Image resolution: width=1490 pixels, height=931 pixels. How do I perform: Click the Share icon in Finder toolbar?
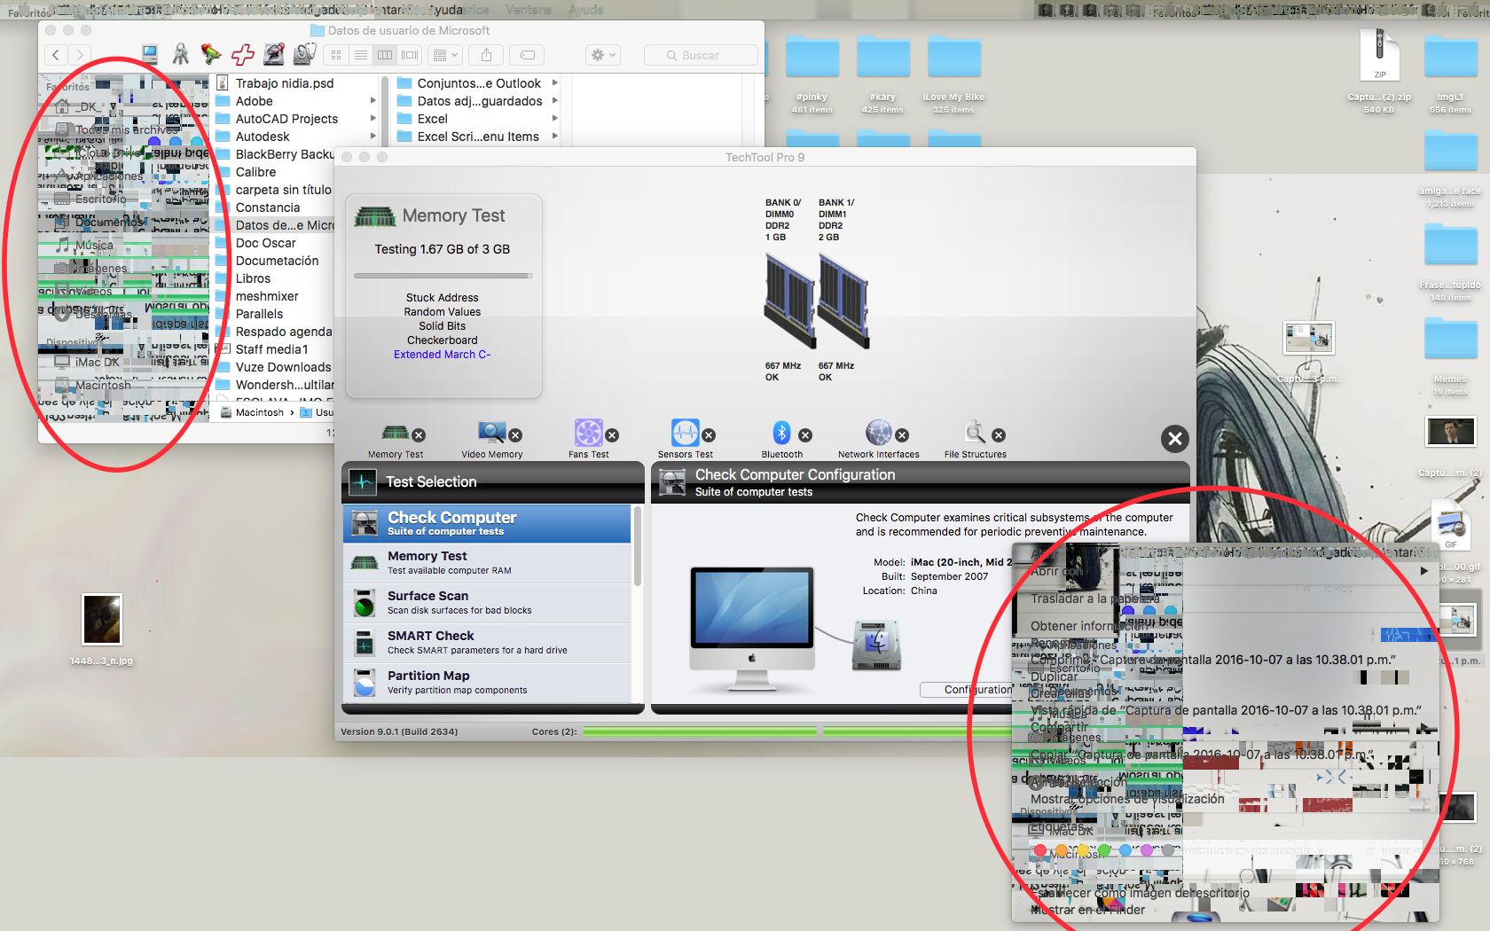point(486,55)
